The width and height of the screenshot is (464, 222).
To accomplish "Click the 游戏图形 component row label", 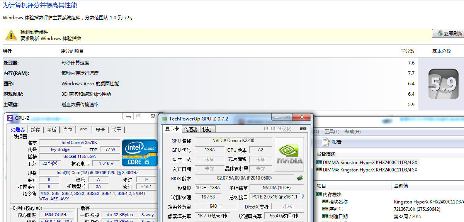I will (x=14, y=94).
